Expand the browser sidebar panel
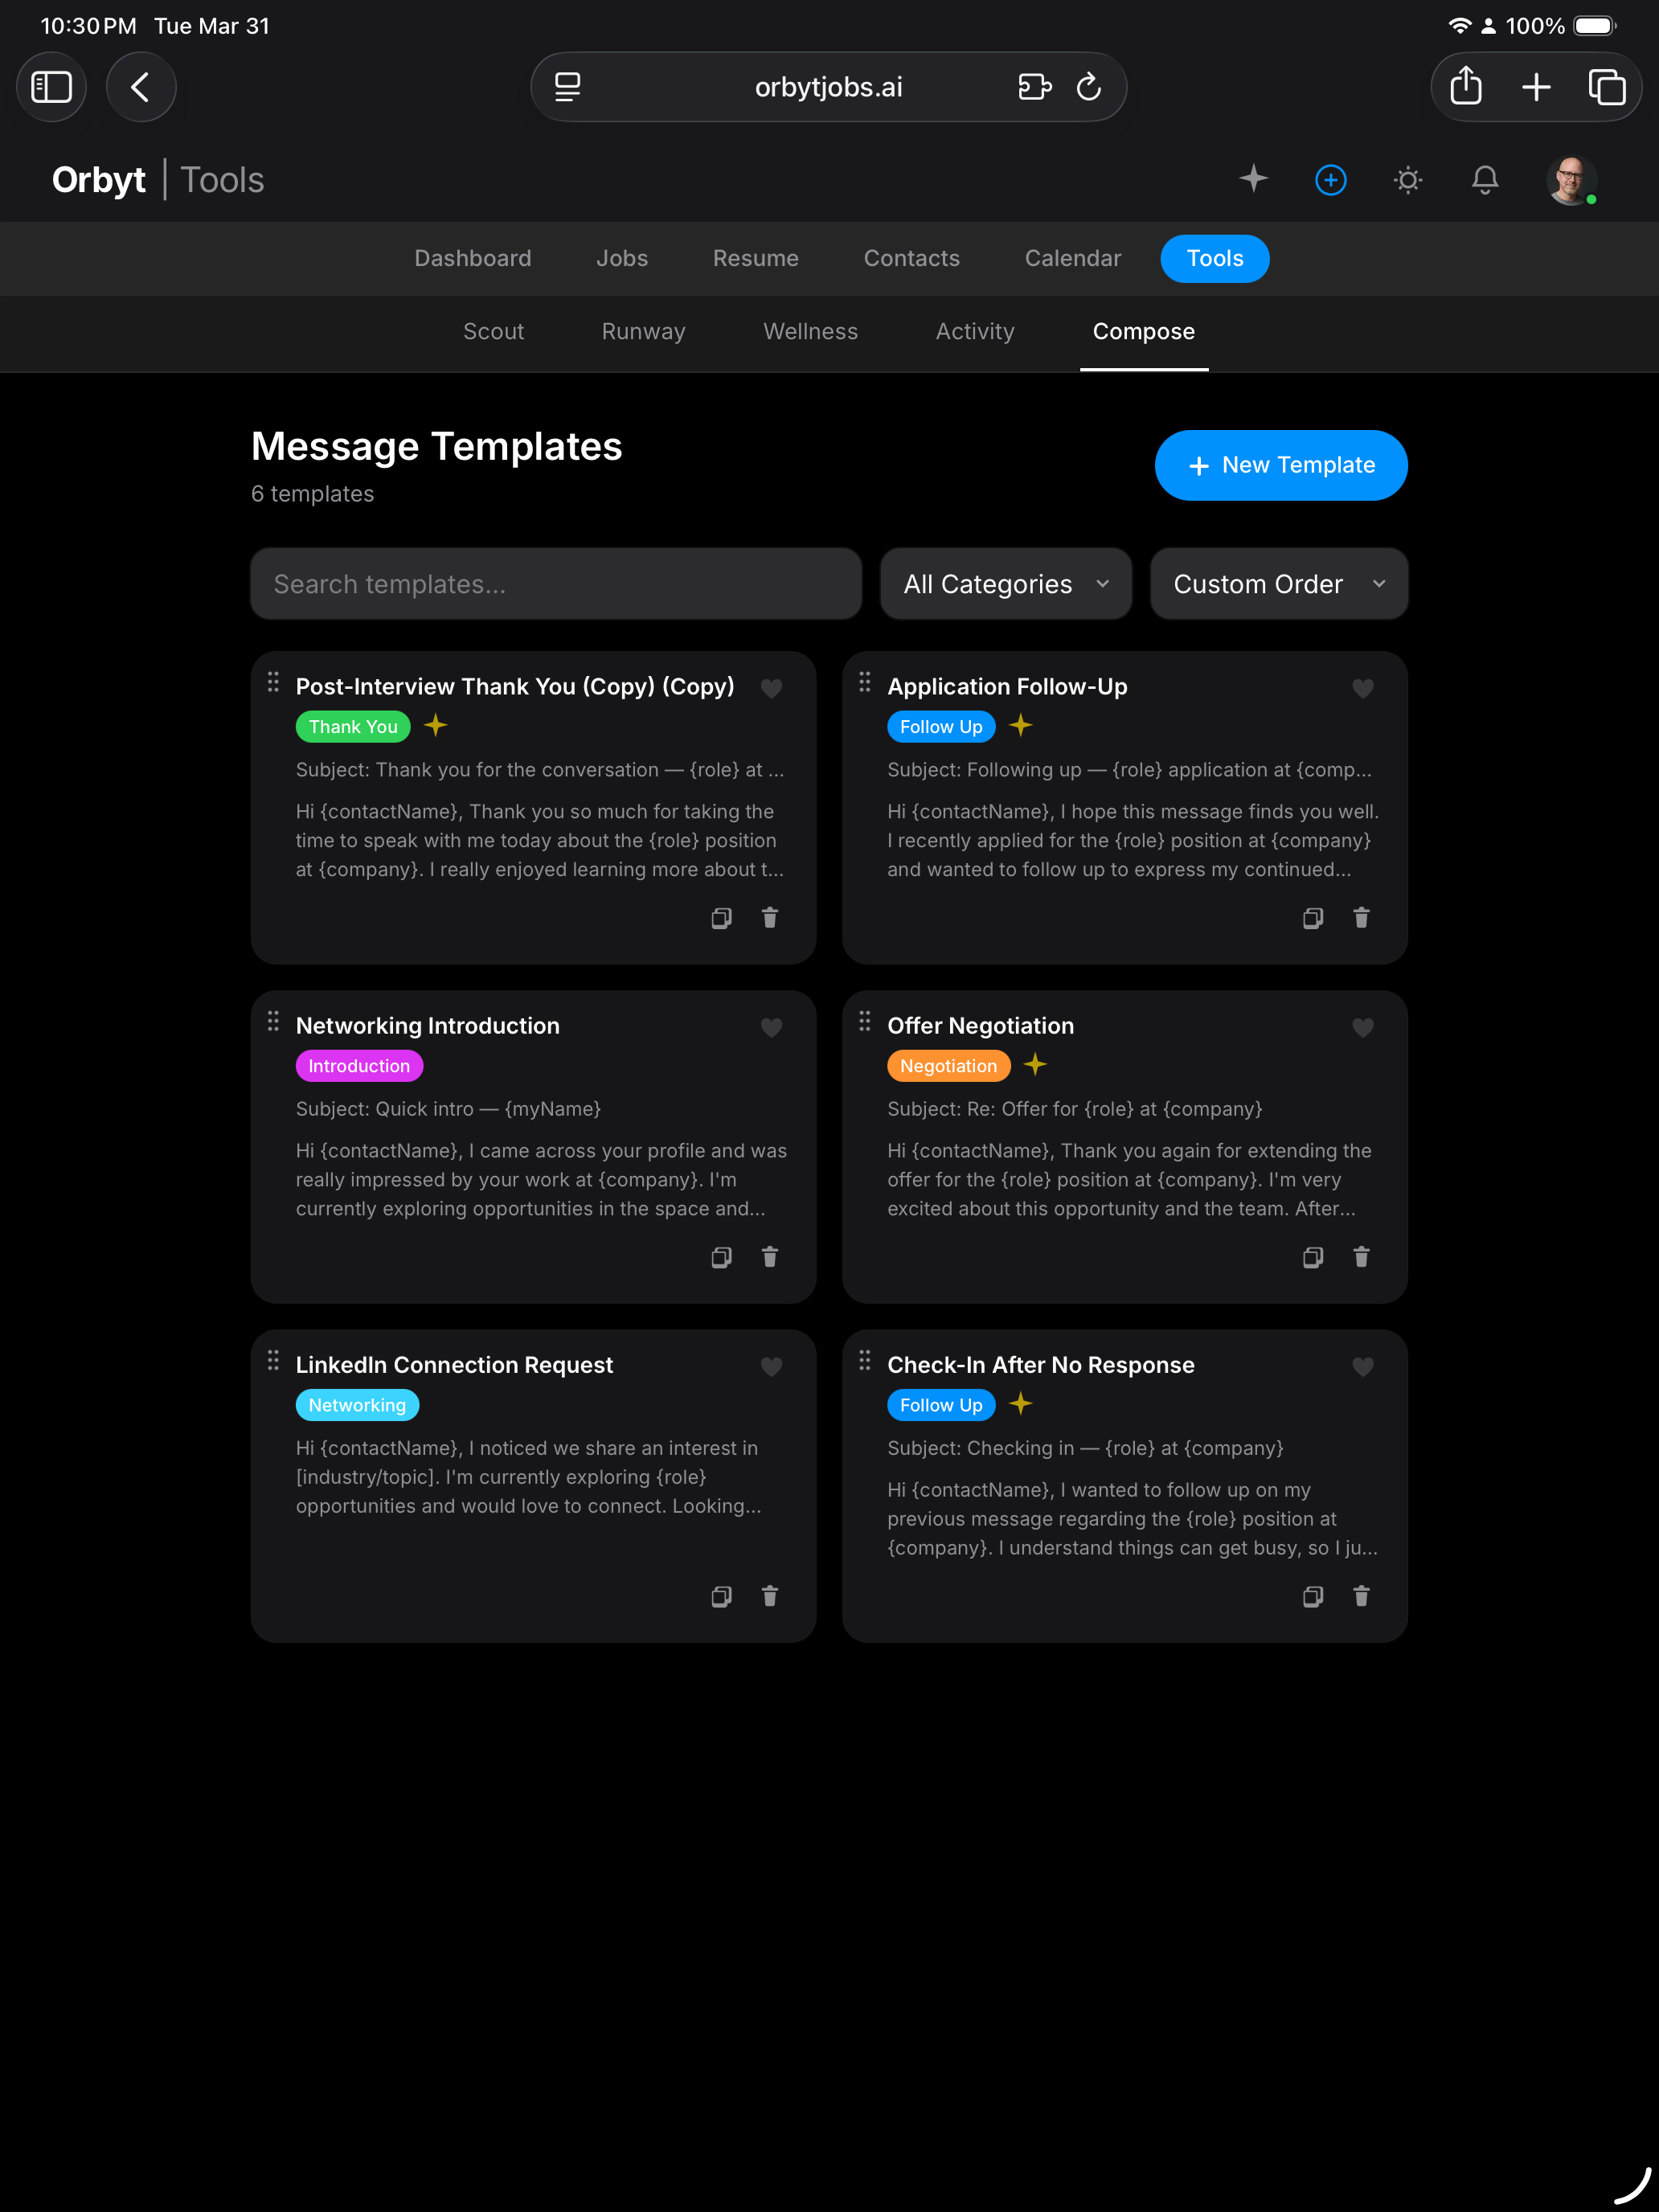Screen dimensions: 1659x2212 pyautogui.click(x=52, y=87)
